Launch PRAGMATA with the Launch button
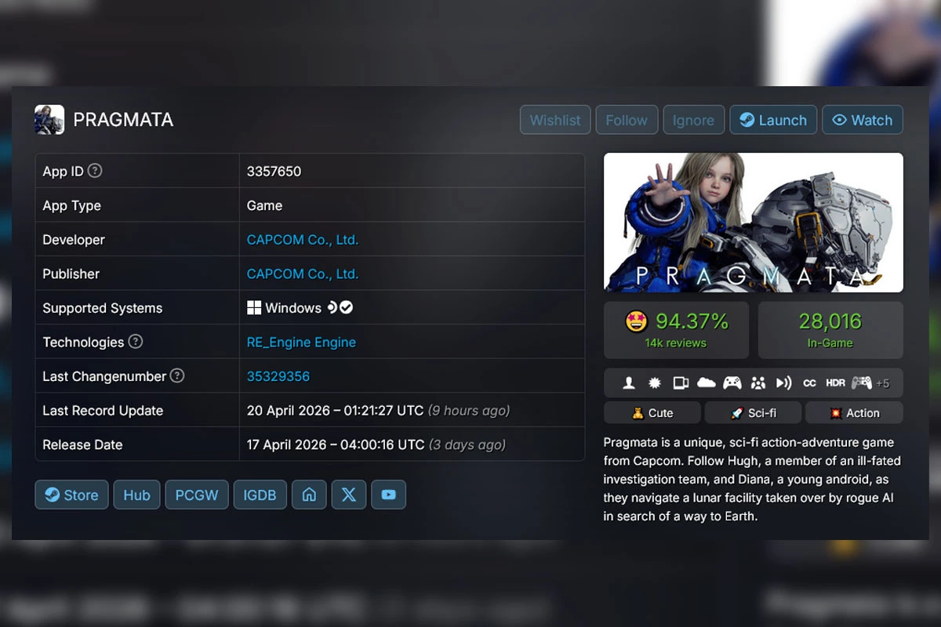941x627 pixels. (773, 120)
